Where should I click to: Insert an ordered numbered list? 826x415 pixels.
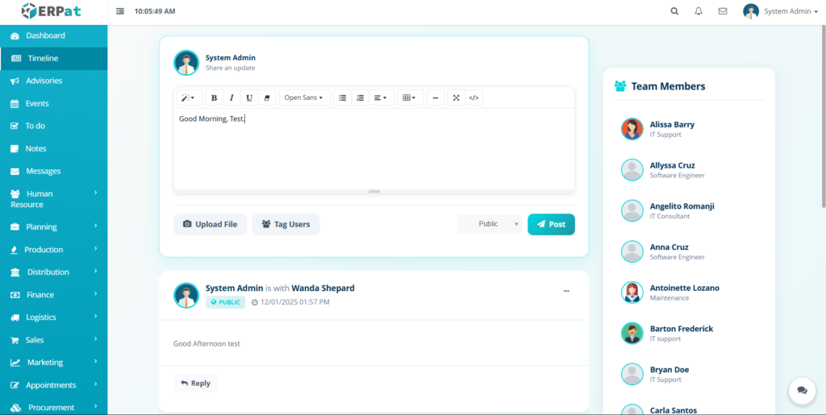(361, 98)
